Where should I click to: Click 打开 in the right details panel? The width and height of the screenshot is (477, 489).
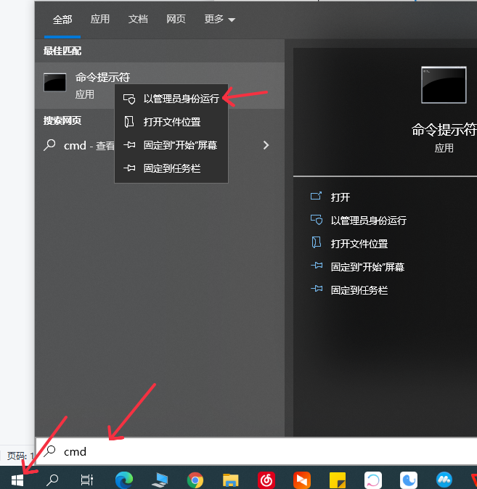click(x=341, y=197)
